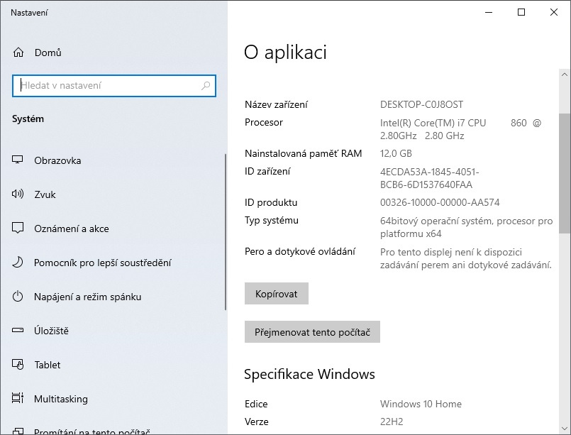Select the Zvuk speaker icon in sidebar
This screenshot has width=571, height=435.
click(17, 194)
